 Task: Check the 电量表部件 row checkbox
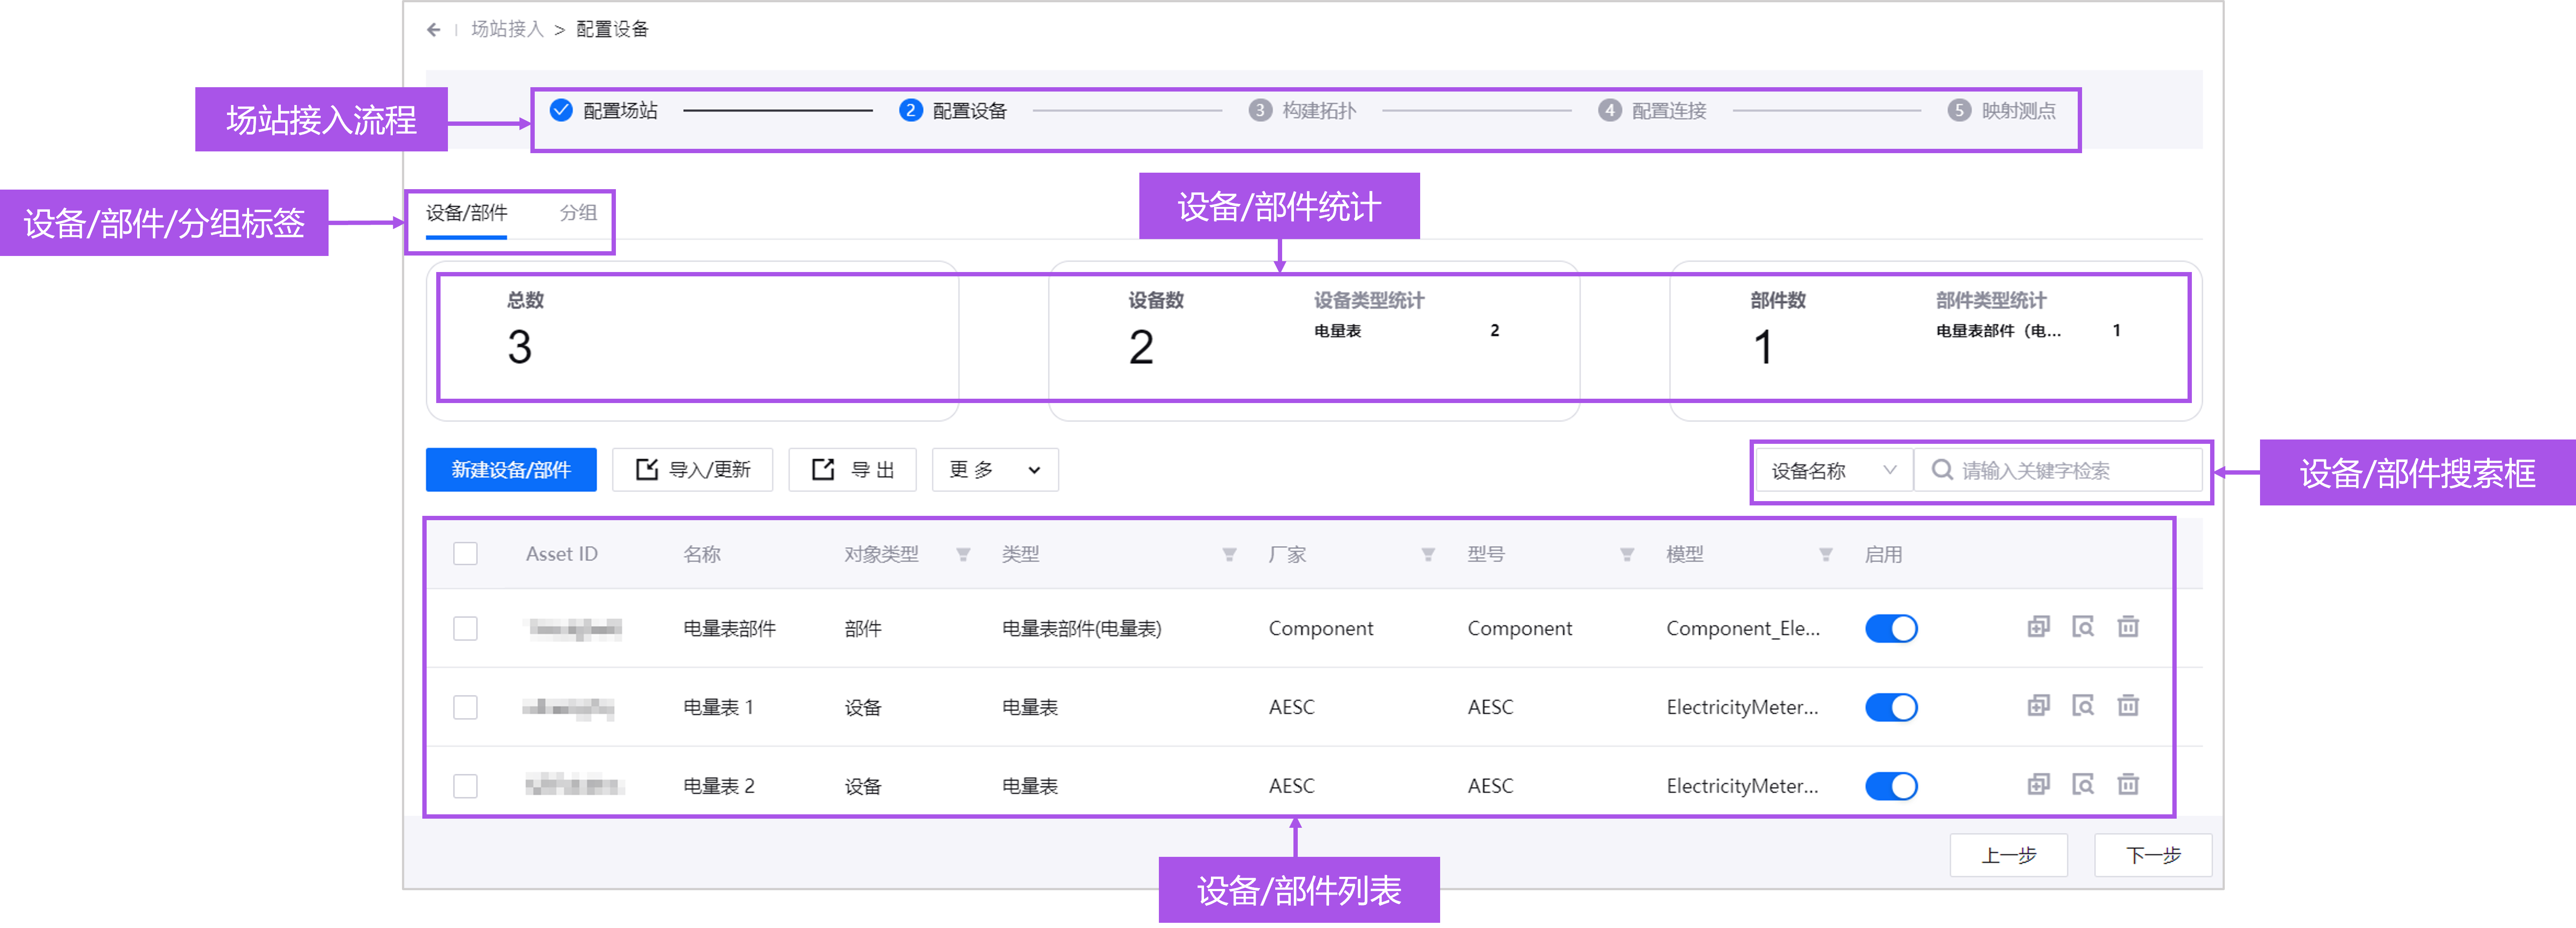465,628
